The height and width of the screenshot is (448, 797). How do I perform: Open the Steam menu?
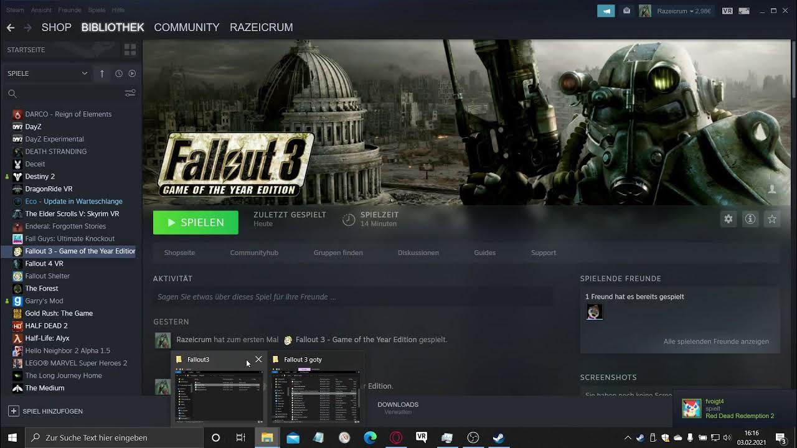15,10
